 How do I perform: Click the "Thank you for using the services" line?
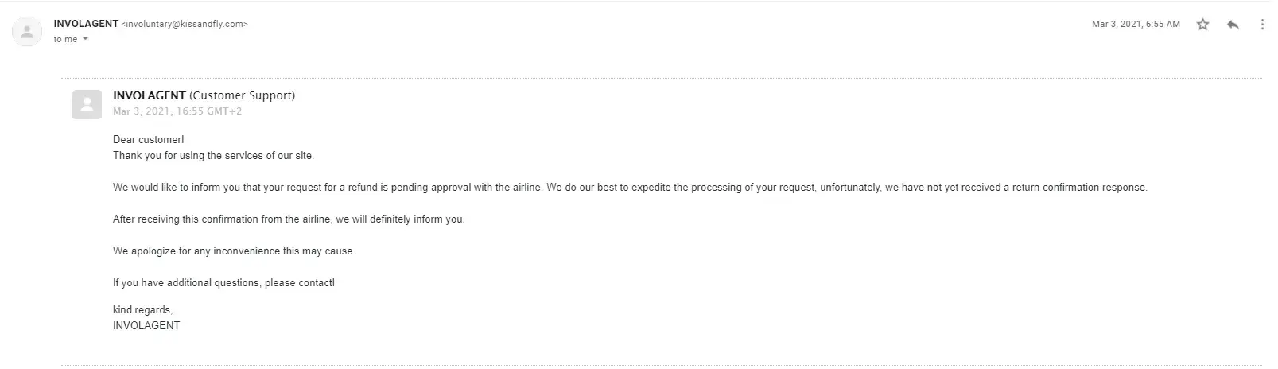click(x=213, y=155)
